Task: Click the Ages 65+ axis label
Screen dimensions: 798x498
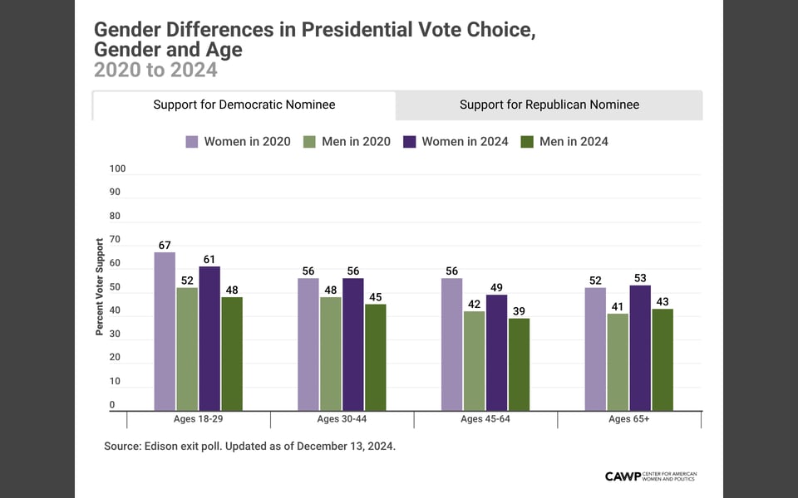Action: click(x=629, y=420)
